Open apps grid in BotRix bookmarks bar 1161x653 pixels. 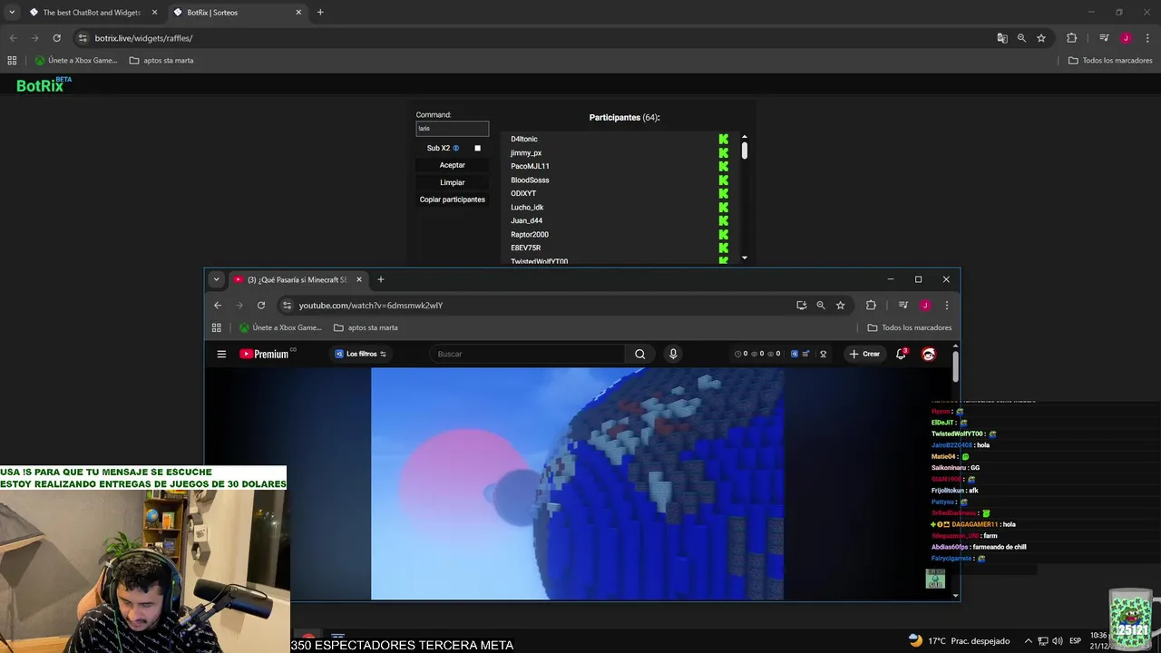pos(12,61)
